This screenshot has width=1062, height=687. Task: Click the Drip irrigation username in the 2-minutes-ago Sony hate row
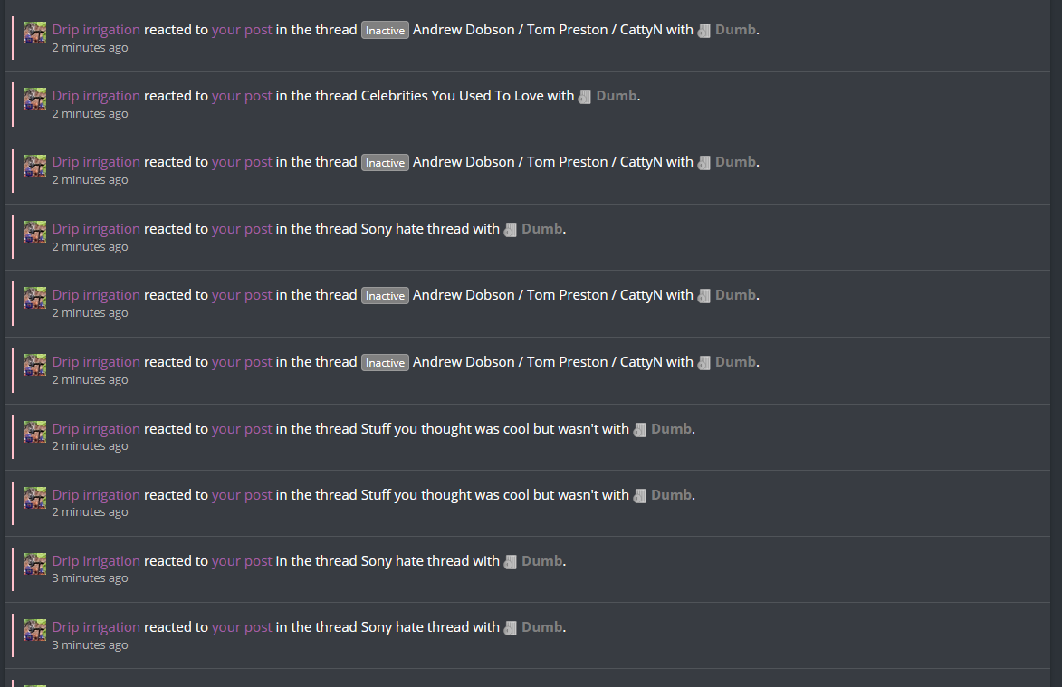tap(96, 229)
